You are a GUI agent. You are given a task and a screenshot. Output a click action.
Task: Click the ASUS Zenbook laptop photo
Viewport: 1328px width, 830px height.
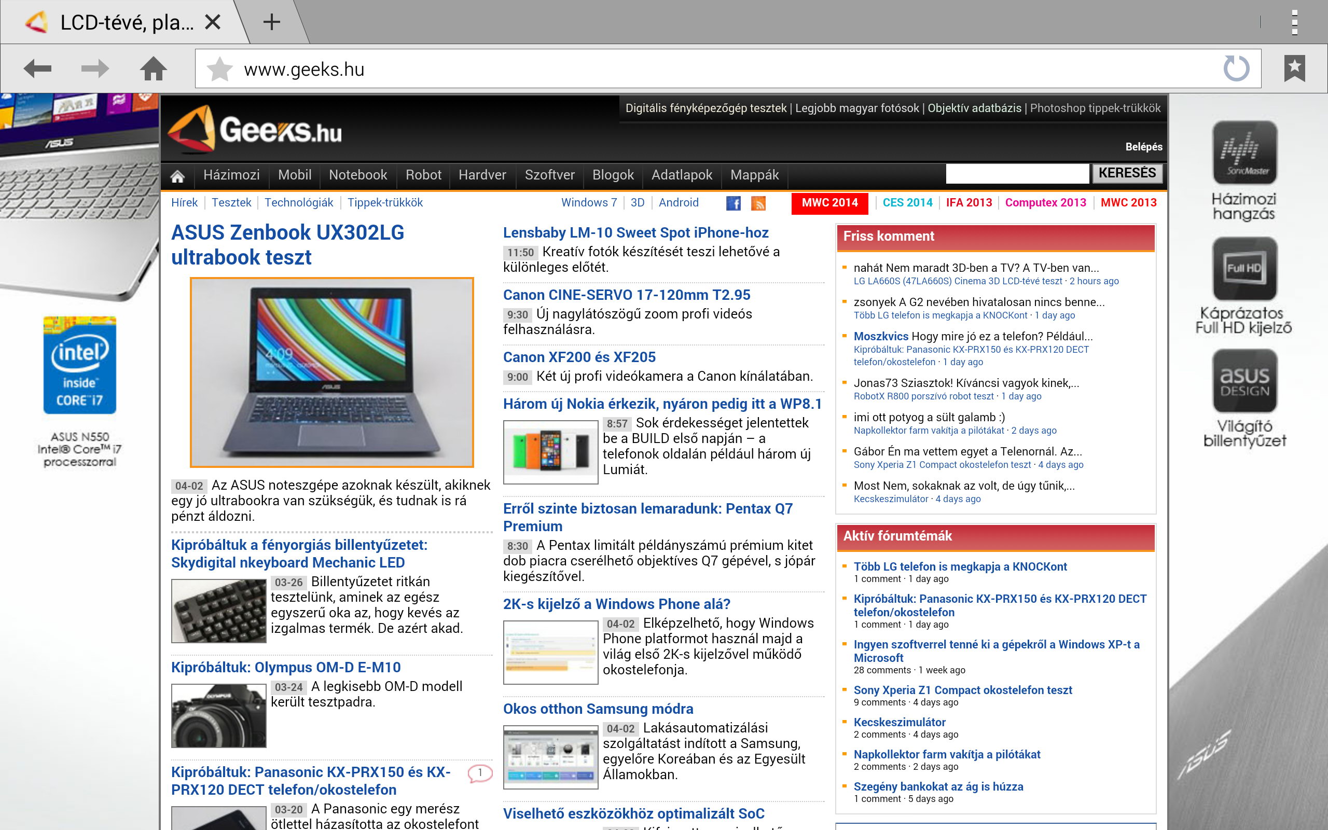tap(332, 372)
